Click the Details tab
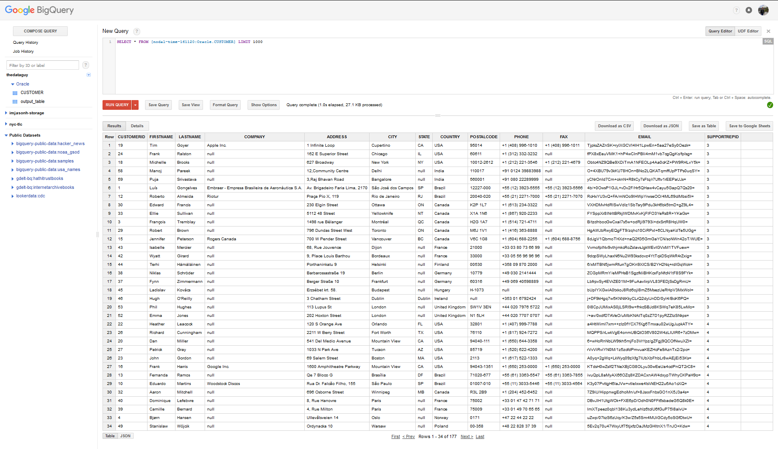 pyautogui.click(x=136, y=126)
